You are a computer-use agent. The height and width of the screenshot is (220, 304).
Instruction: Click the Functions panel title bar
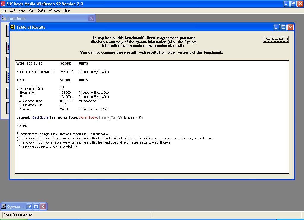[x=47, y=18]
